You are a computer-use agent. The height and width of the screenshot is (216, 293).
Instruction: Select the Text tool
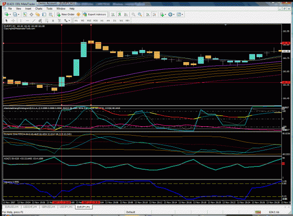[53, 21]
